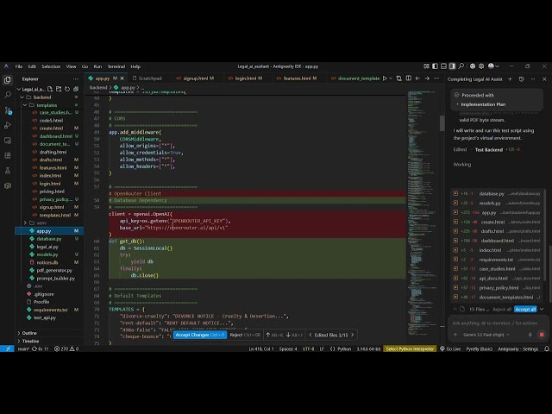Image resolution: width=552 pixels, height=414 pixels.
Task: Switch to the signup.html tab
Action: (x=196, y=78)
